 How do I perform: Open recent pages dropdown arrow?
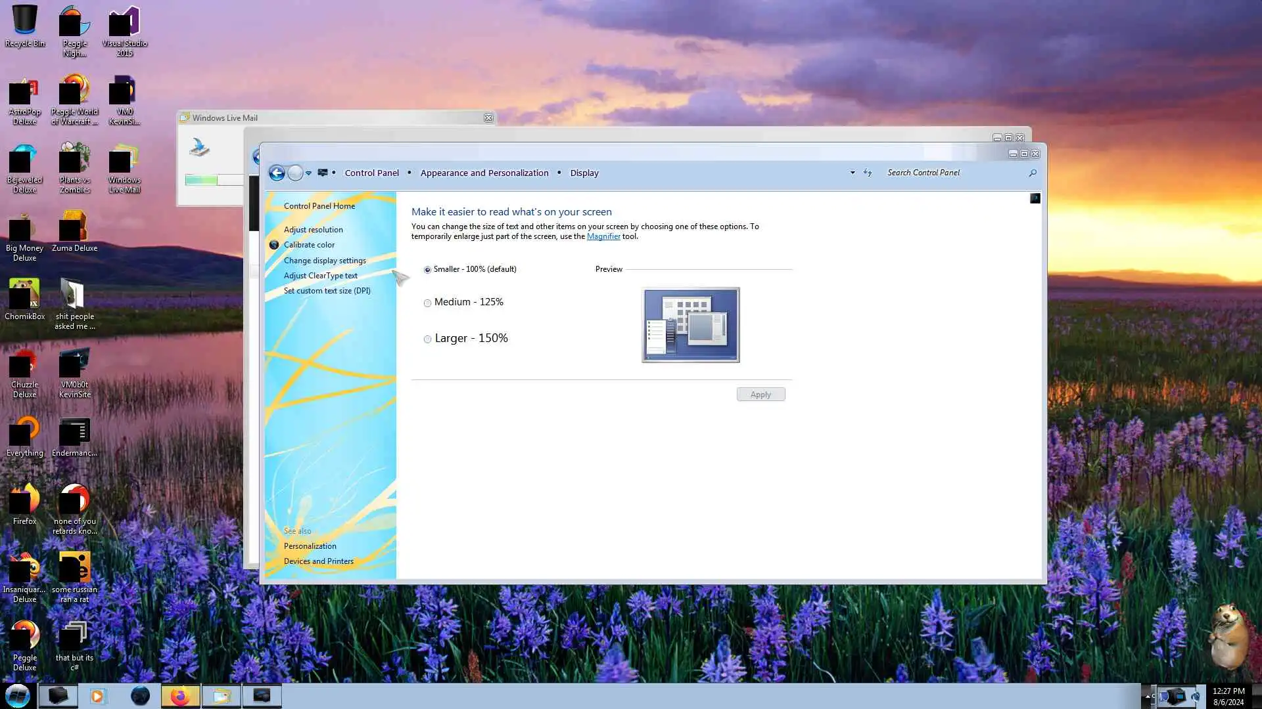click(308, 173)
